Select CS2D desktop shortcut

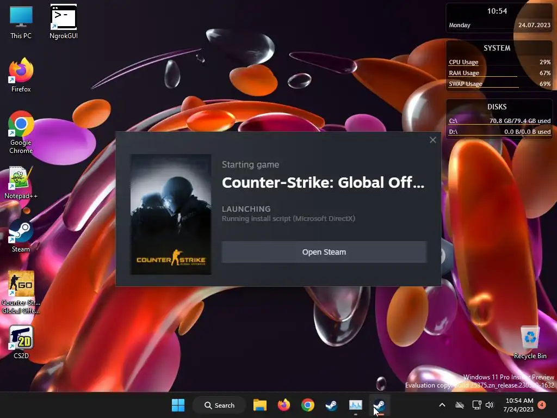[21, 342]
